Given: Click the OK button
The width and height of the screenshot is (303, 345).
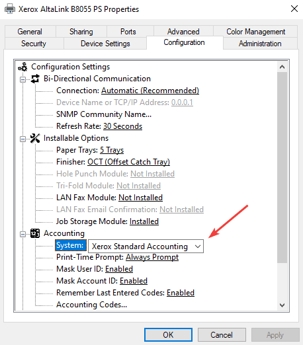Looking at the screenshot, I should [x=168, y=334].
